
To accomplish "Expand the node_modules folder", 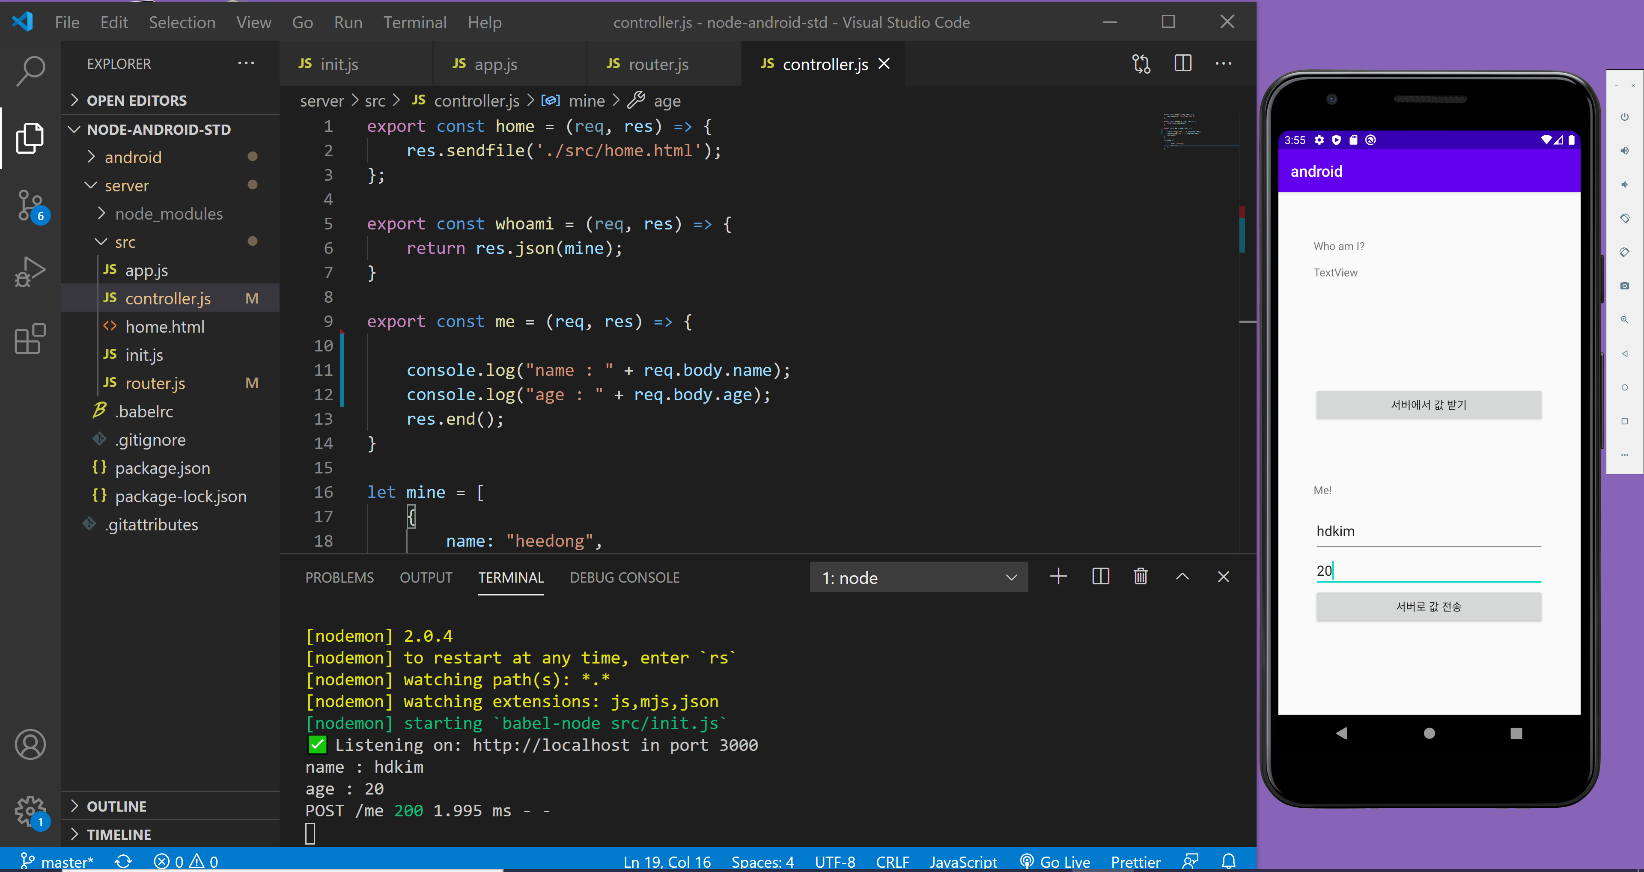I will [169, 213].
